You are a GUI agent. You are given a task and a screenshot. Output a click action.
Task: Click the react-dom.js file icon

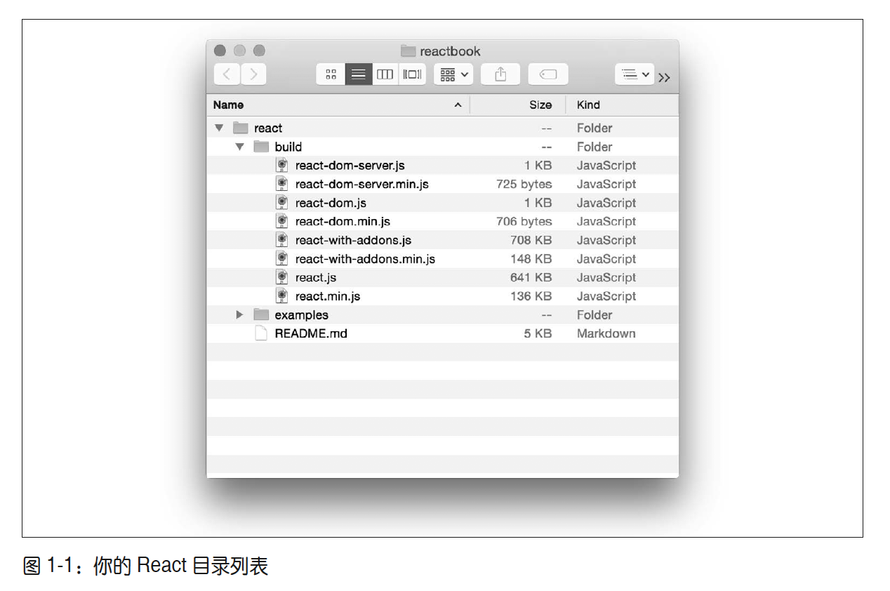[282, 203]
